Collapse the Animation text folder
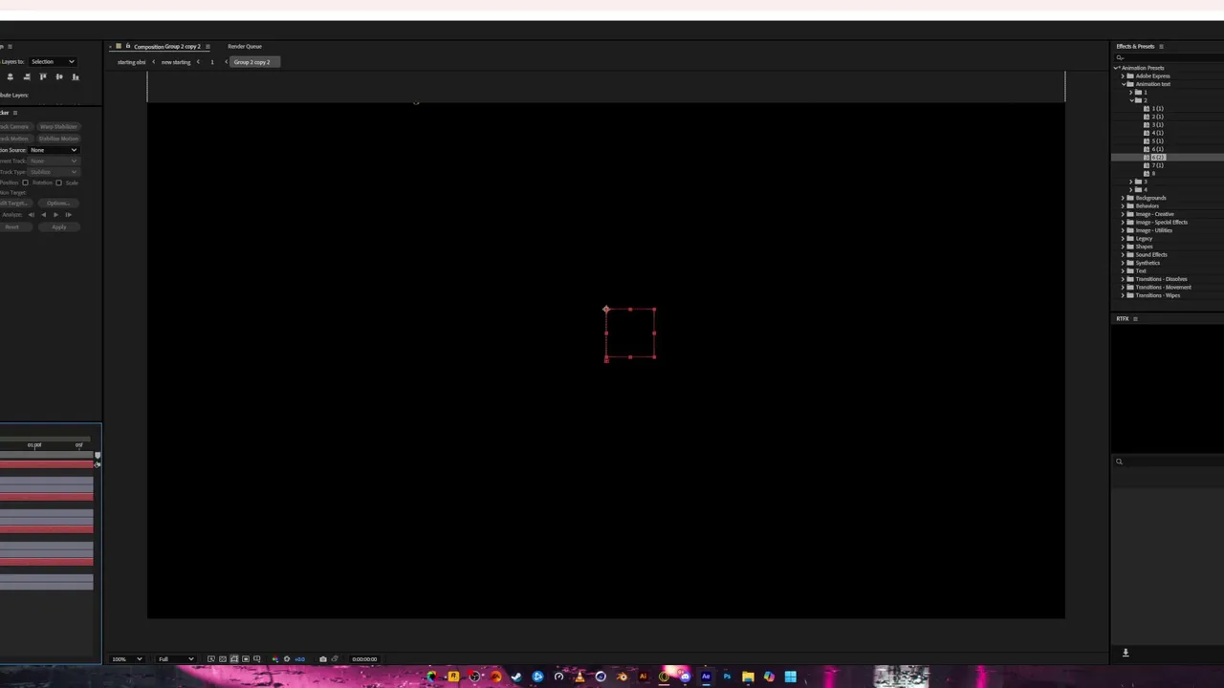This screenshot has width=1224, height=688. 1124,84
